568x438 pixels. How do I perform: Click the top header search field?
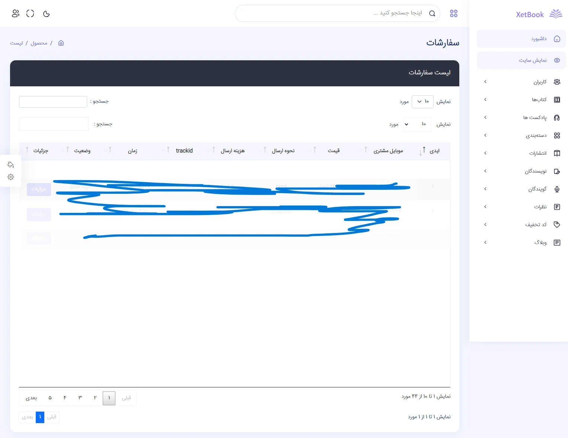[331, 13]
